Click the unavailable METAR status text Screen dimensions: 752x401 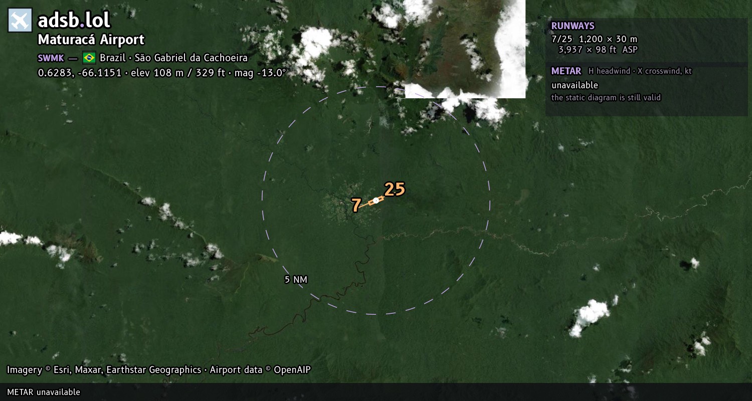tap(575, 85)
